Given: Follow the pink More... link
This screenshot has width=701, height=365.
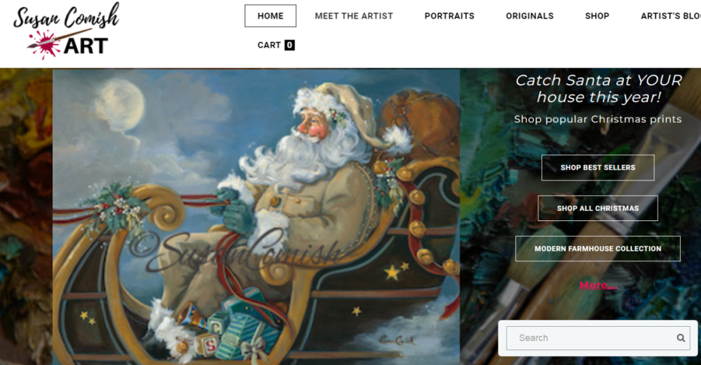Looking at the screenshot, I should [x=598, y=285].
